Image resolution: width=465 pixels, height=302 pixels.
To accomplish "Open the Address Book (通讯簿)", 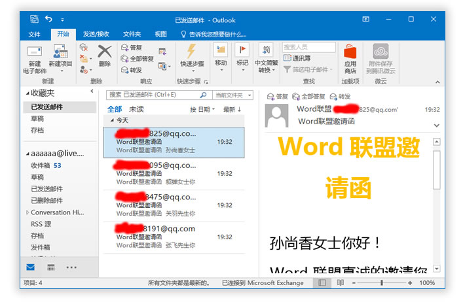I will 297,58.
